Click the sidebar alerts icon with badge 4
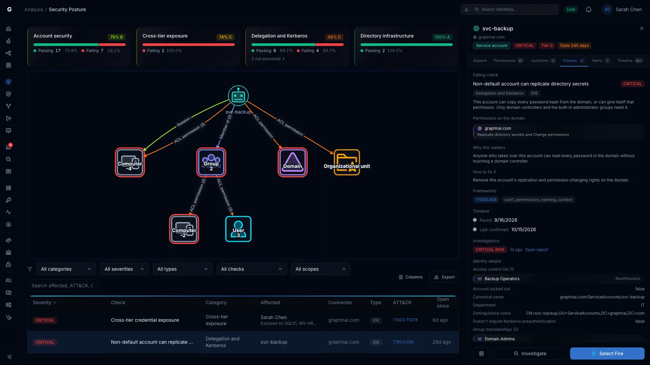This screenshot has height=365, width=650. (x=8, y=147)
